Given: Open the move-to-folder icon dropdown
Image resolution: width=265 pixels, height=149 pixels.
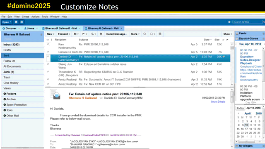Looking at the screenshot, I should coord(76,34).
